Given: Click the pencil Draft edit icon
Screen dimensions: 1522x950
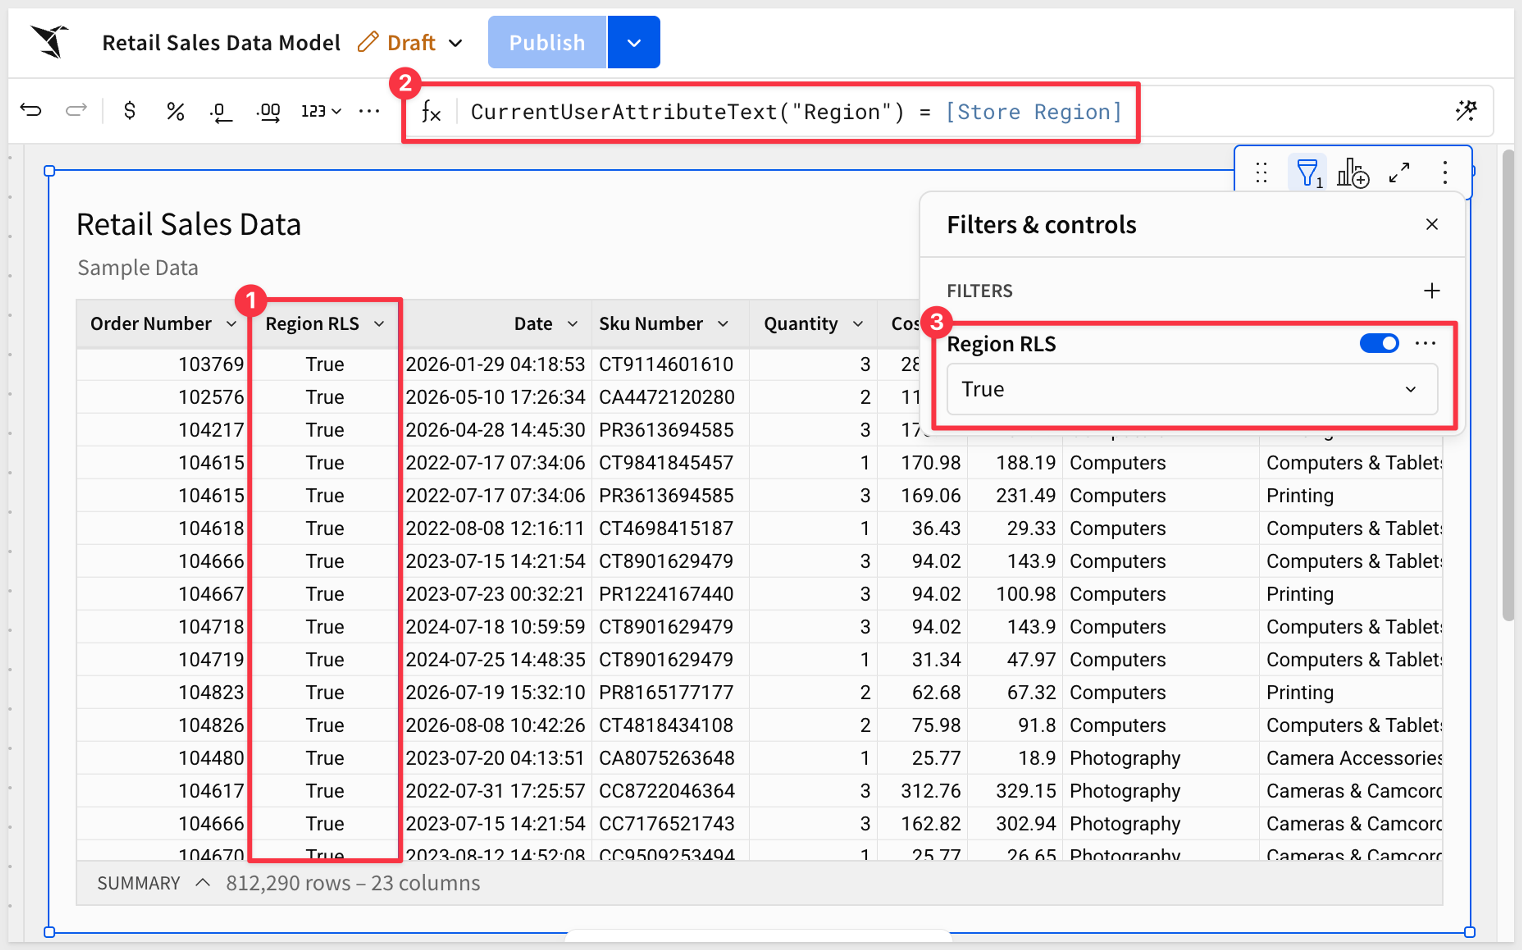Looking at the screenshot, I should click(368, 42).
